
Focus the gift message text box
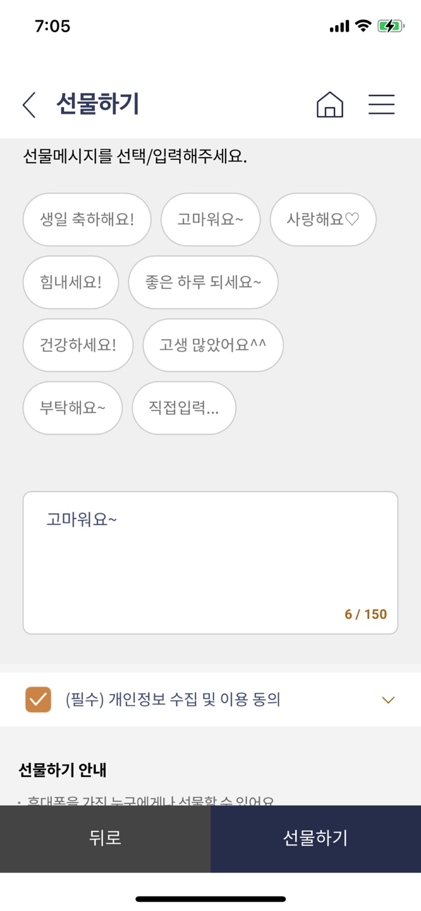coord(210,563)
